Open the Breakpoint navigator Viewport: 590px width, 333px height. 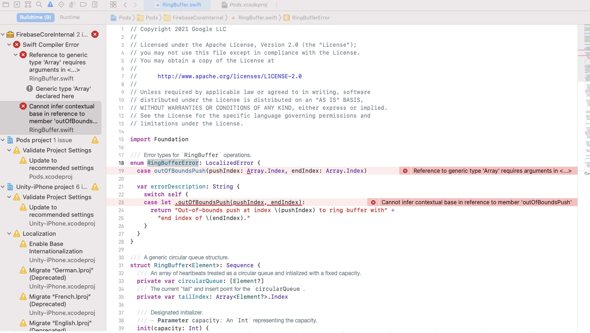[82, 4]
